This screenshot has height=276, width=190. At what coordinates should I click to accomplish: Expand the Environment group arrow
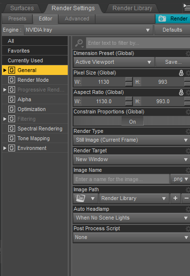[x=5, y=148]
